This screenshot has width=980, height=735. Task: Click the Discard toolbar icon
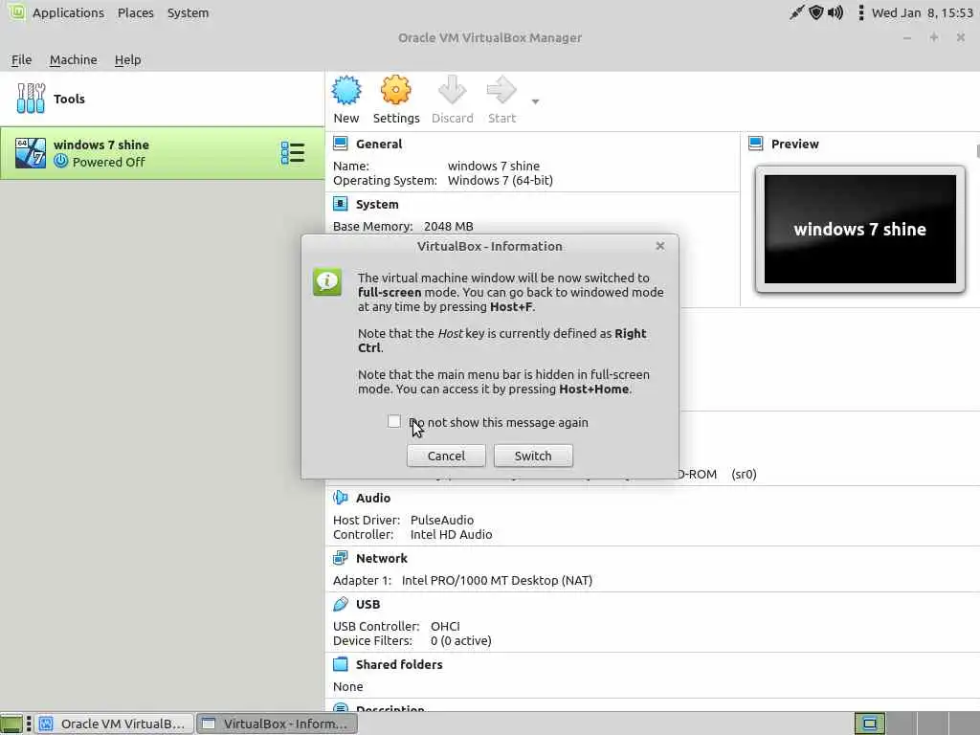point(452,91)
